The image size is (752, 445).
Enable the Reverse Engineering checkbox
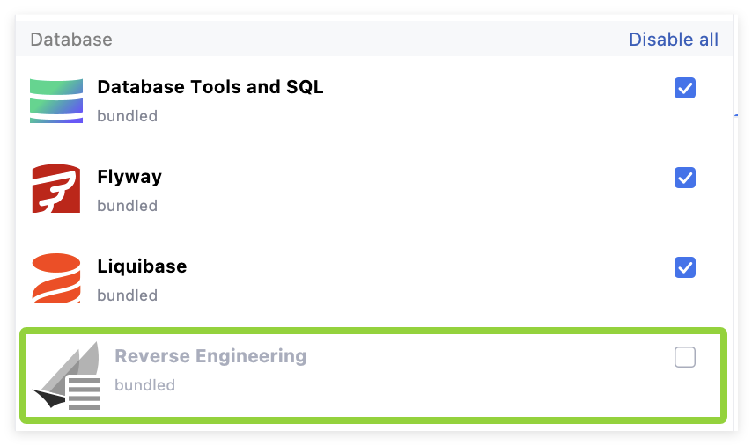click(684, 356)
